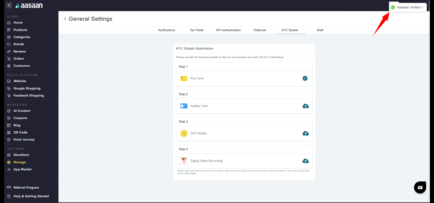The image size is (434, 203).
Task: Collapse the sidebar with double-chevron icon
Action: (x=9, y=5)
